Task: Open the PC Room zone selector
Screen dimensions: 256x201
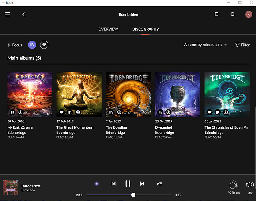Action: (233, 188)
